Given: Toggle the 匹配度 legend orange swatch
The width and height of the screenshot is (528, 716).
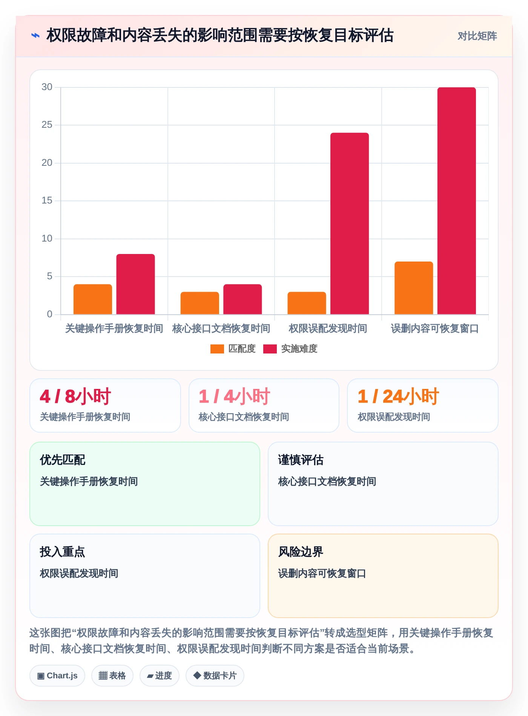Looking at the screenshot, I should [217, 349].
